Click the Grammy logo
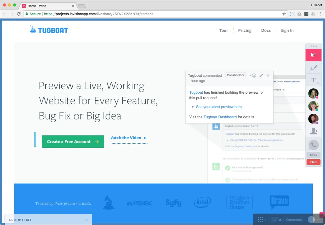 coord(108,203)
